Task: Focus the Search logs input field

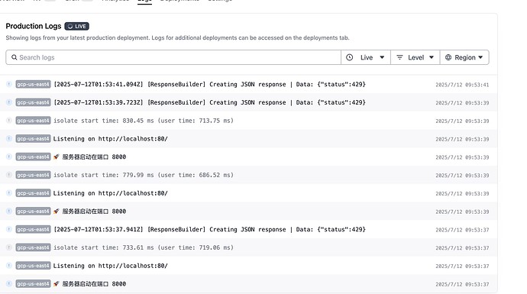Action: (173, 57)
